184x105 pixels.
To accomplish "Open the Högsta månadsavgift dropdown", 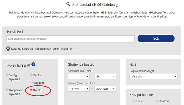I will 153,77.
